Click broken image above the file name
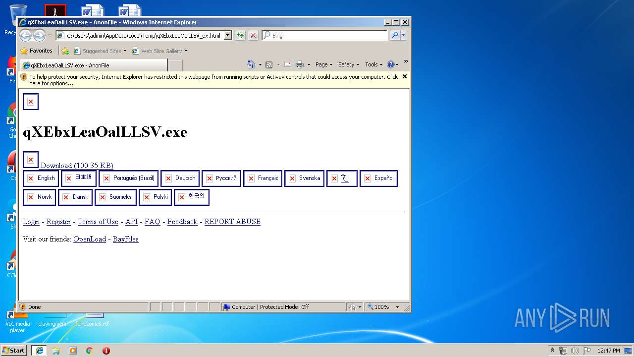 (31, 102)
